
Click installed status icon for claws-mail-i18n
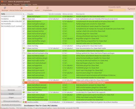(24, 92)
